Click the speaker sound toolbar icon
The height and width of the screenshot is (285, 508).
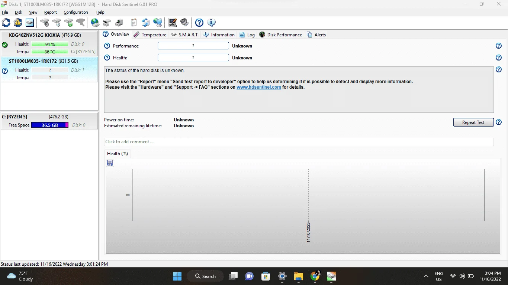click(x=184, y=23)
